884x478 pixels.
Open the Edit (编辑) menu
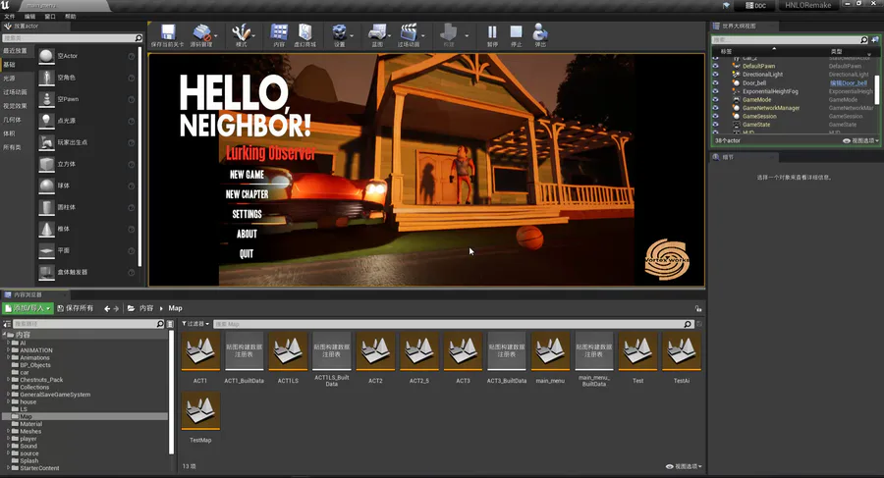point(29,17)
